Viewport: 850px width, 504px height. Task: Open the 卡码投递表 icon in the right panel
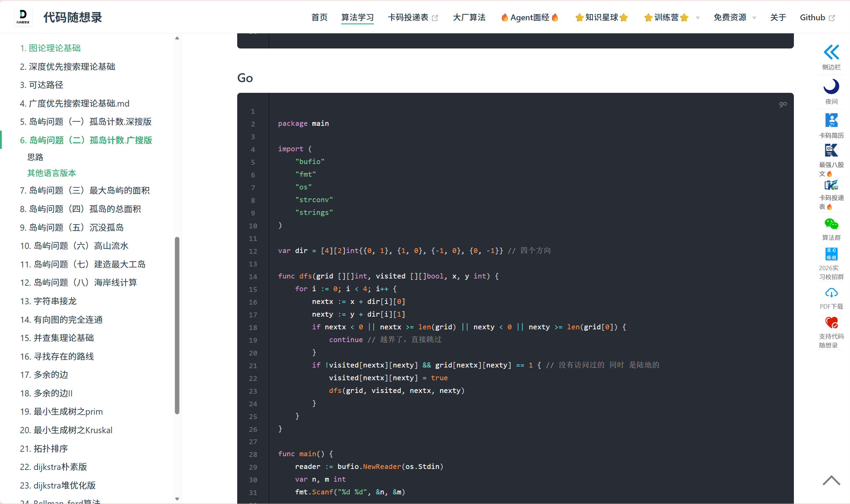(831, 185)
